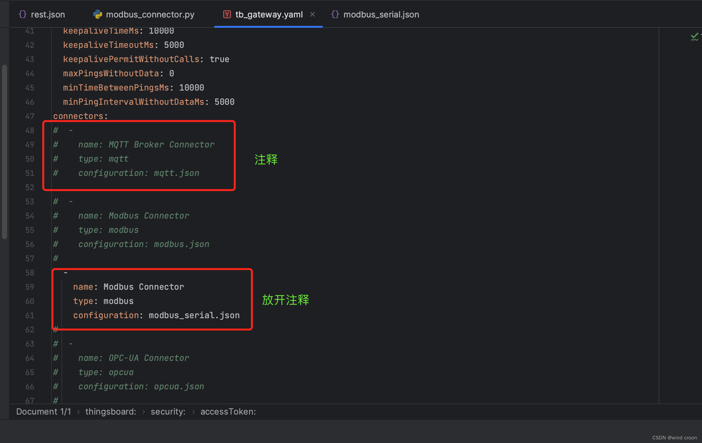702x443 pixels.
Task: Click the 'true' value on line 43
Action: point(220,59)
